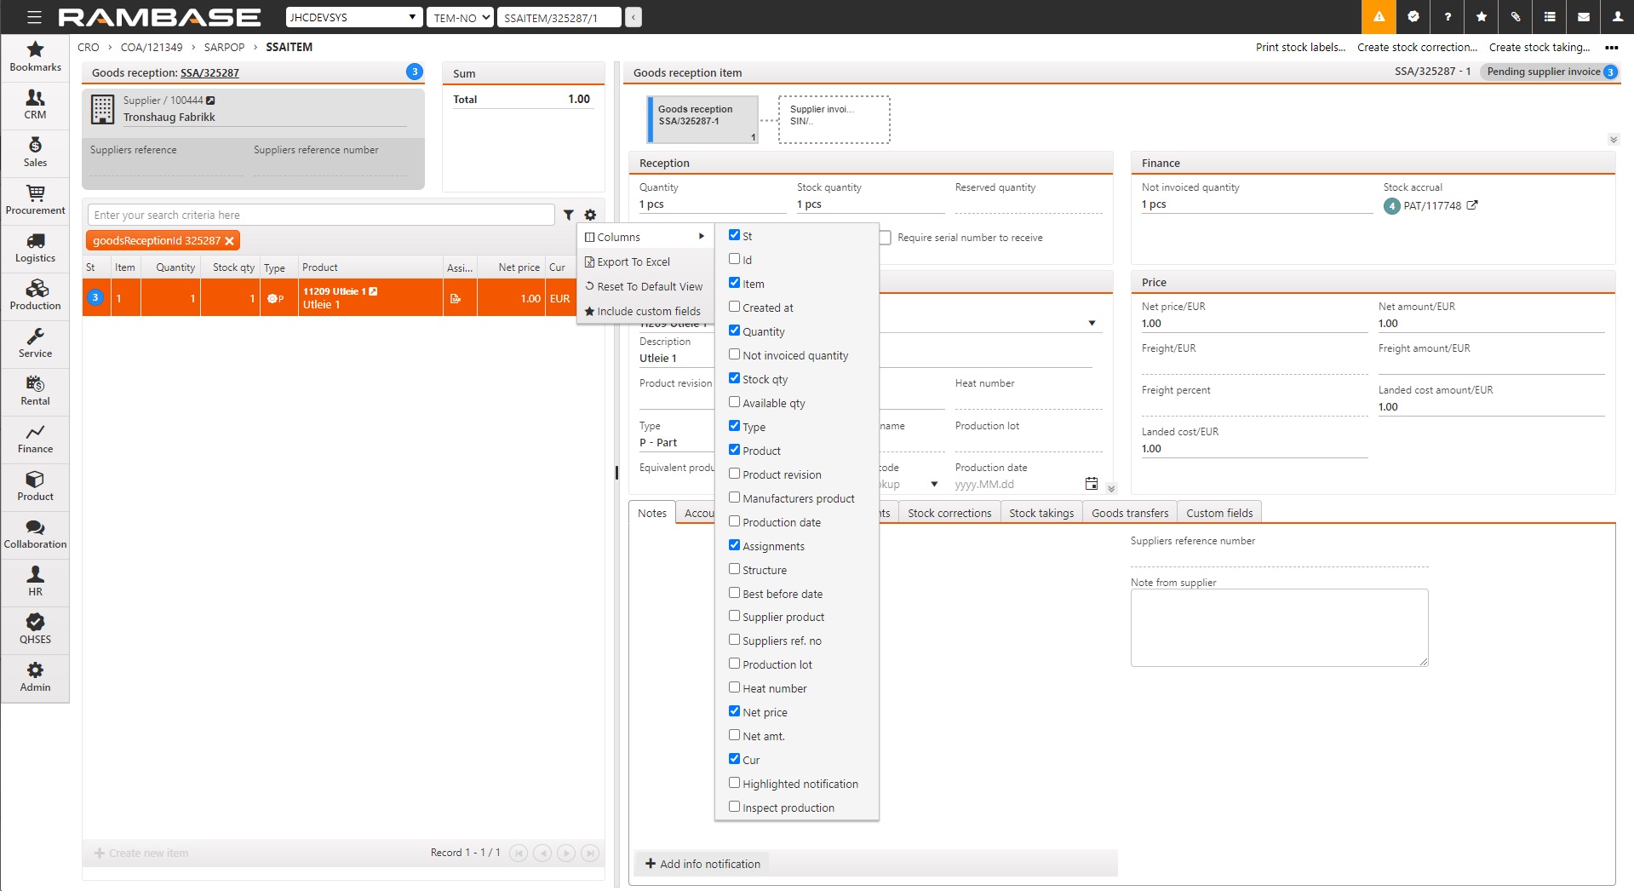This screenshot has width=1634, height=891.
Task: Click the hamburger menu icon
Action: tap(34, 17)
